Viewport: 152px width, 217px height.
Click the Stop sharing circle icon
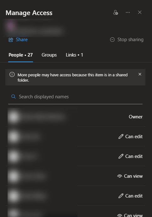pos(112,40)
